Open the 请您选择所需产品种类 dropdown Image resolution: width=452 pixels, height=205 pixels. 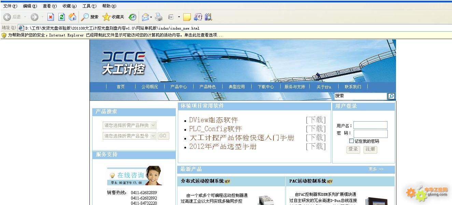[129, 125]
